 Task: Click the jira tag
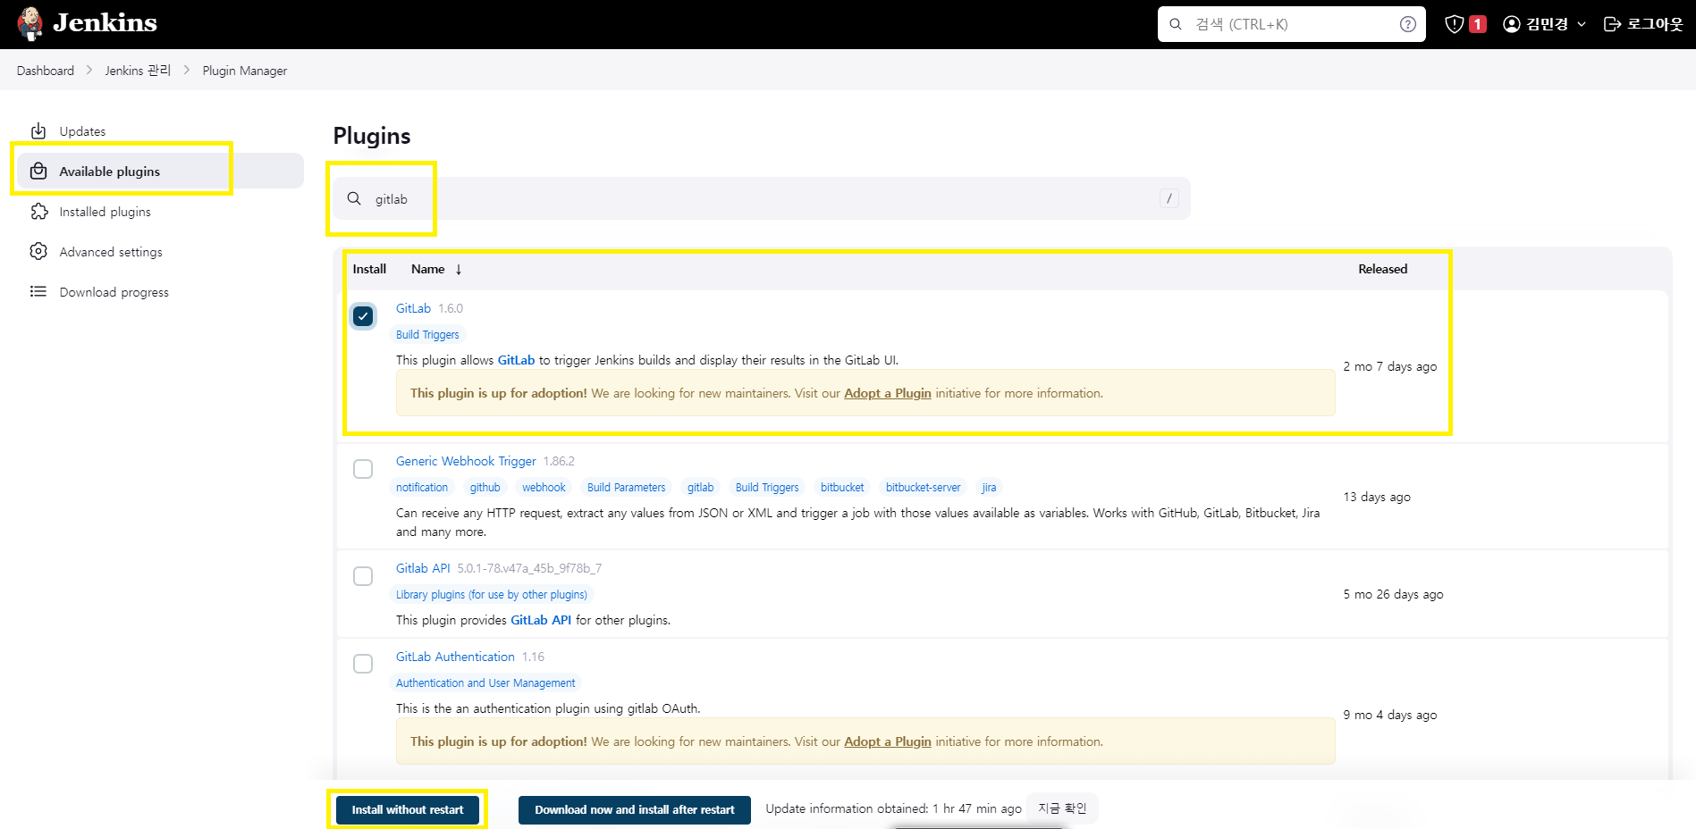click(989, 488)
